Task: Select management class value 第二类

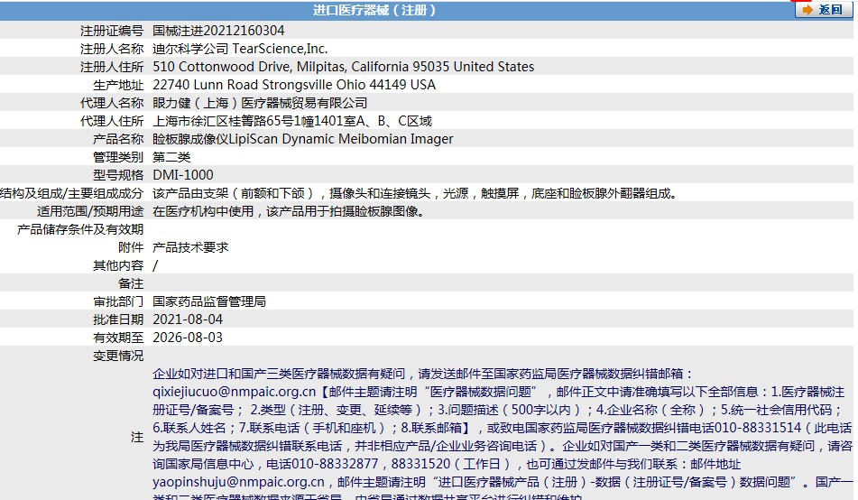Action: click(171, 157)
